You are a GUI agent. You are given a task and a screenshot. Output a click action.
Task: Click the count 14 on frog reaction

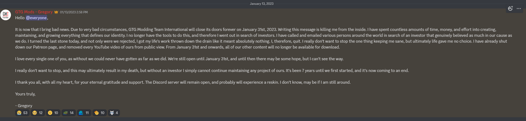(x=72, y=113)
